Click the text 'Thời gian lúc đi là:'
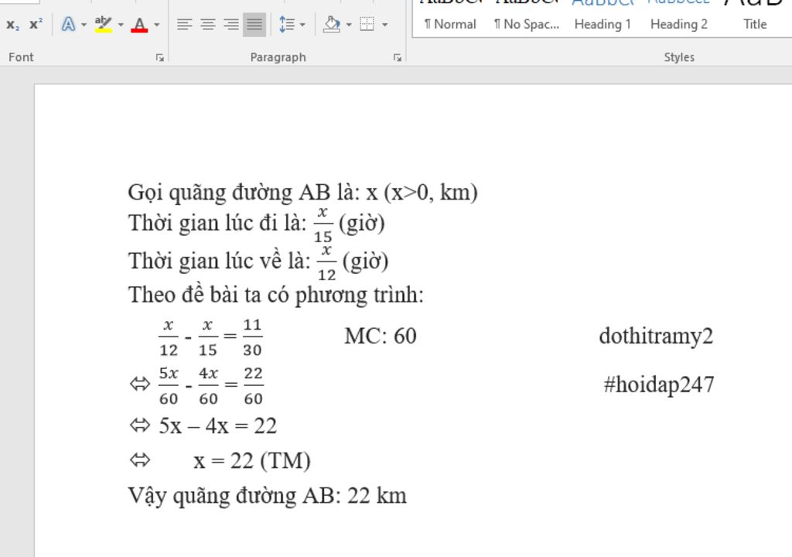The image size is (792, 557). click(217, 223)
